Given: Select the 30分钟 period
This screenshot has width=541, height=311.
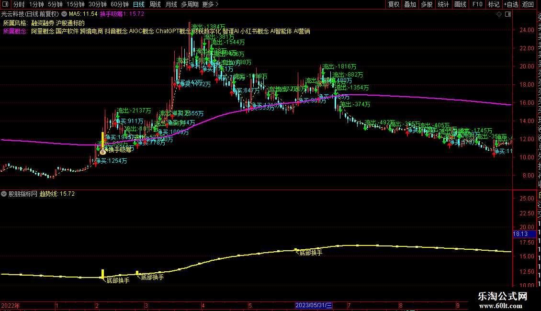Looking at the screenshot, I should click(x=98, y=4).
